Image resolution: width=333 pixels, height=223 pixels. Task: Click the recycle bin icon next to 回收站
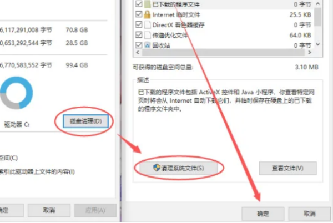147,45
